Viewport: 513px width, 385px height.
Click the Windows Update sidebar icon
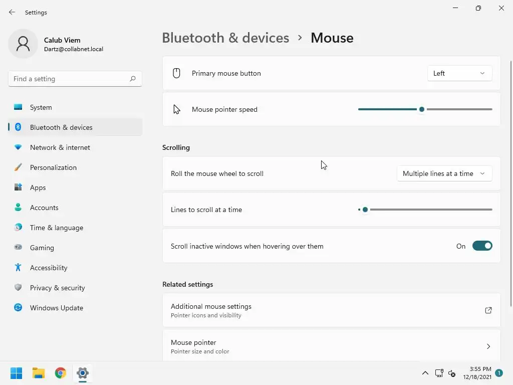18,308
